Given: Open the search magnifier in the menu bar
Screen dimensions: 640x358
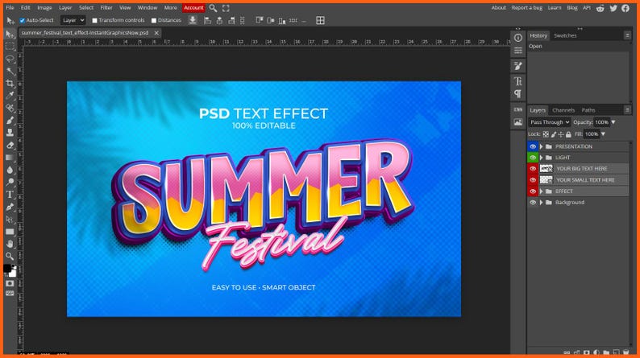Looking at the screenshot, I should pyautogui.click(x=213, y=8).
